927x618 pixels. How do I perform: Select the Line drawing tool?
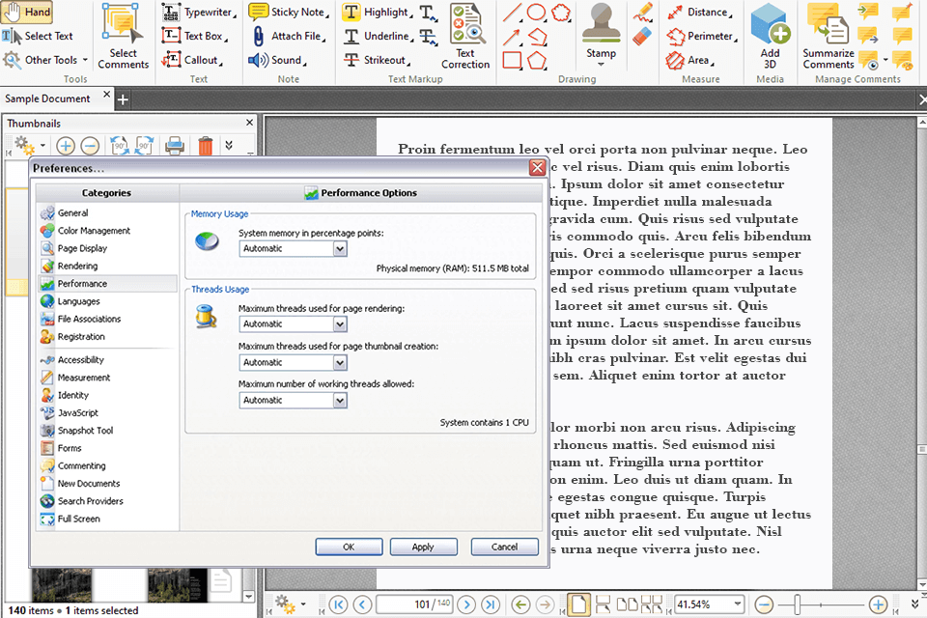pyautogui.click(x=512, y=13)
